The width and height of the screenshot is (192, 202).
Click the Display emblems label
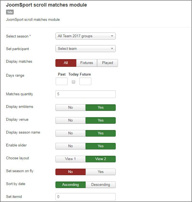point(20,107)
